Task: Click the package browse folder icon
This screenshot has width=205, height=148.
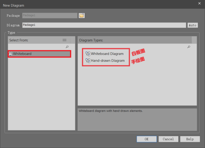Action: click(x=82, y=15)
